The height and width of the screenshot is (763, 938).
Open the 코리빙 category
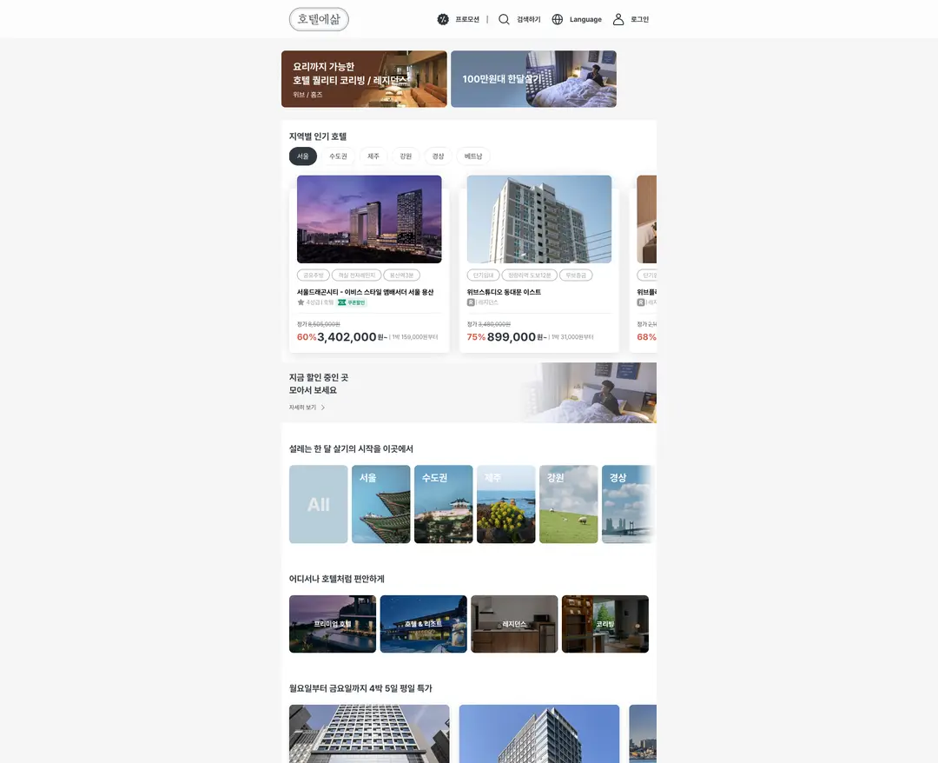coord(605,624)
